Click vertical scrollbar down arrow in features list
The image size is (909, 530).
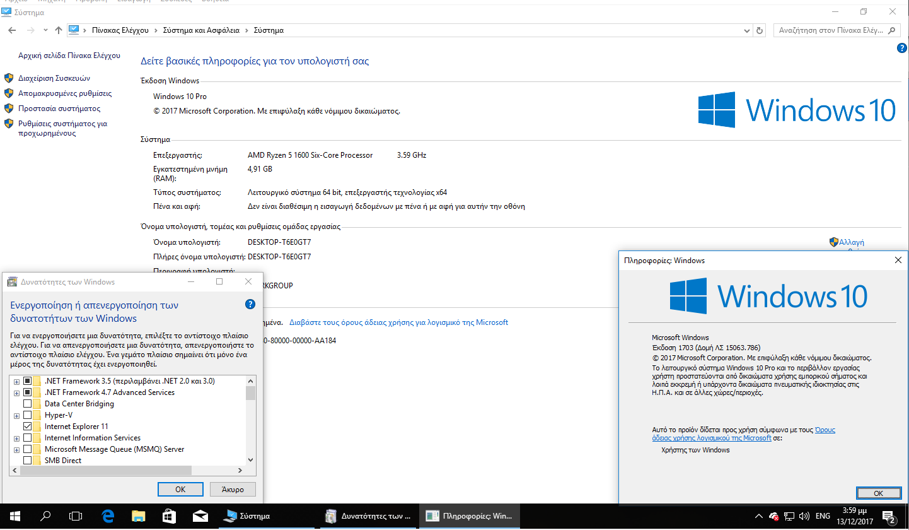pyautogui.click(x=250, y=460)
